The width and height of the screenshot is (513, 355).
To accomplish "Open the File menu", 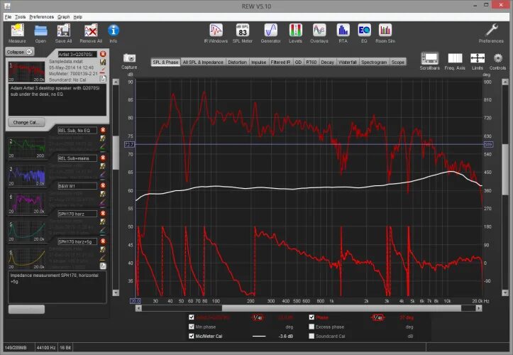I will 9,17.
